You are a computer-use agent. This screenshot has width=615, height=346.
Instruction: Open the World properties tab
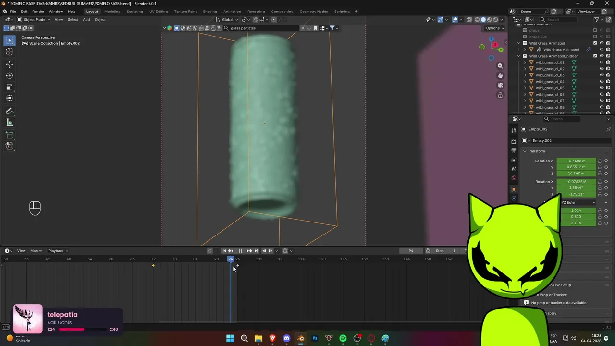[514, 178]
